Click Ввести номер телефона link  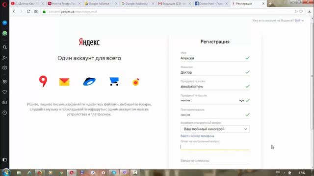(197, 136)
